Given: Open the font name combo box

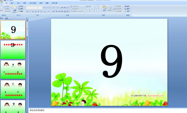Looking at the screenshot, I should point(32,8).
